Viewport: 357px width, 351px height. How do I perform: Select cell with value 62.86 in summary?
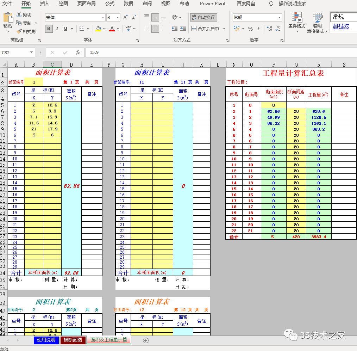pyautogui.click(x=274, y=111)
